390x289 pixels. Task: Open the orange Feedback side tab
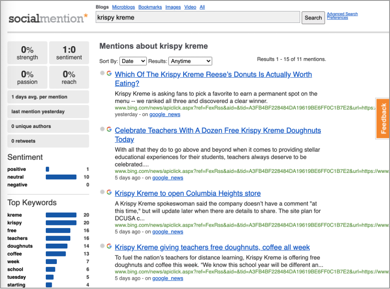[383, 119]
